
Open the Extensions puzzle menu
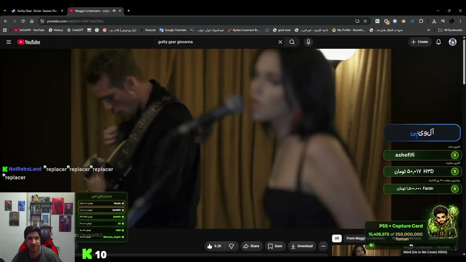click(421, 21)
